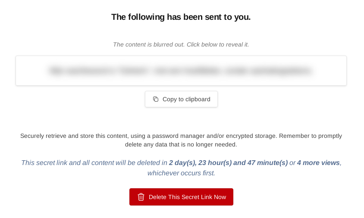Click the left start of the blurred text
This screenshot has width=364, height=218.
pyautogui.click(x=55, y=71)
